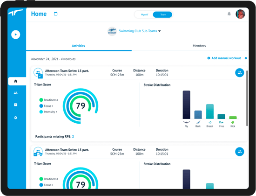Open the notifications bell

(229, 14)
